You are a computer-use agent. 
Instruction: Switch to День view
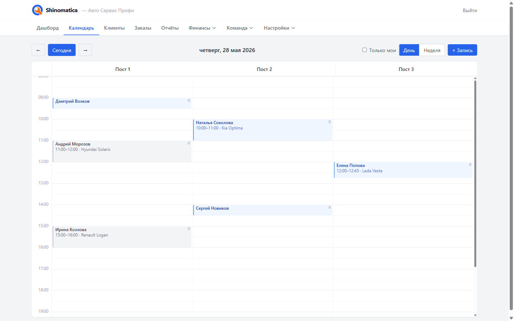tap(409, 50)
